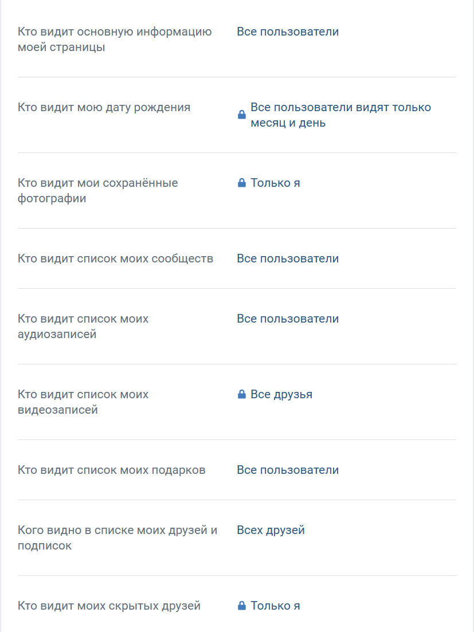The image size is (474, 632).
Task: Click the 'Кто видит моих скрытых друзей' label
Action: [x=109, y=606]
